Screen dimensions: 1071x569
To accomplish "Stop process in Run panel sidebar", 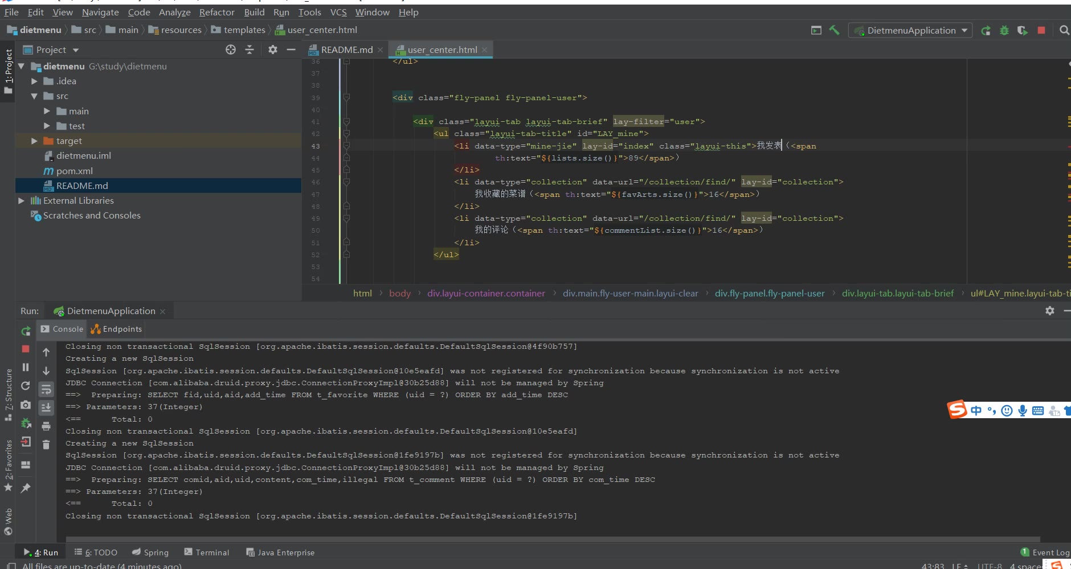I will coord(26,348).
